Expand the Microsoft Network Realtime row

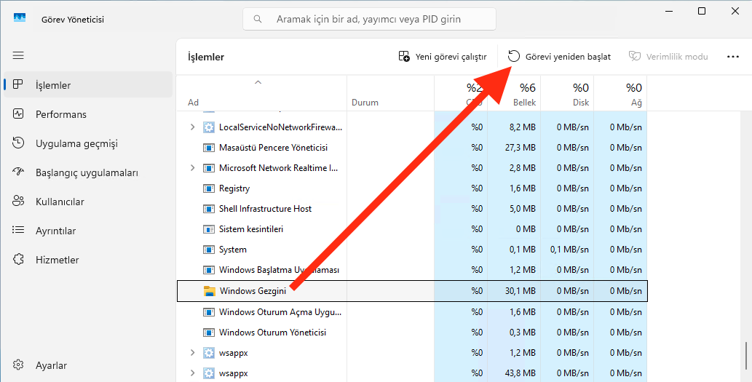coord(192,168)
